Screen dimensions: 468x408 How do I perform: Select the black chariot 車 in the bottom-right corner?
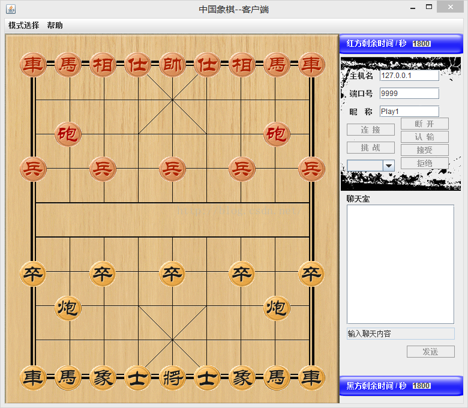(x=311, y=378)
